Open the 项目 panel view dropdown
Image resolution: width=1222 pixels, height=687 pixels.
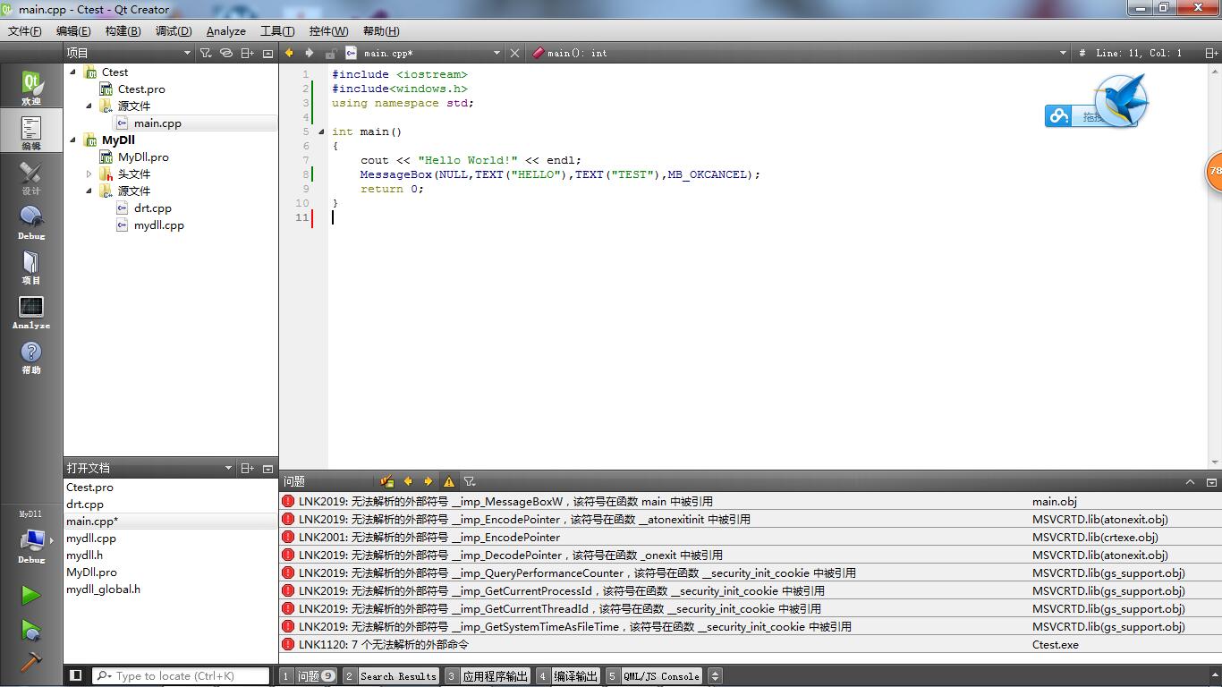187,53
